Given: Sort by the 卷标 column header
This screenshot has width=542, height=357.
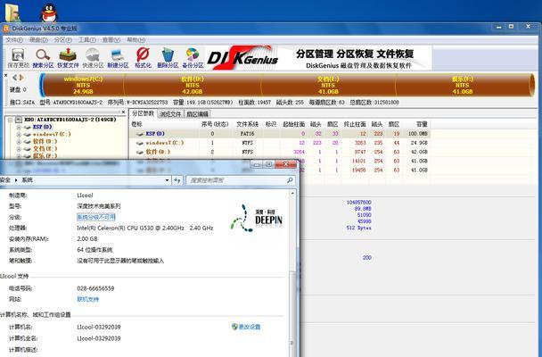Looking at the screenshot, I should (x=137, y=124).
